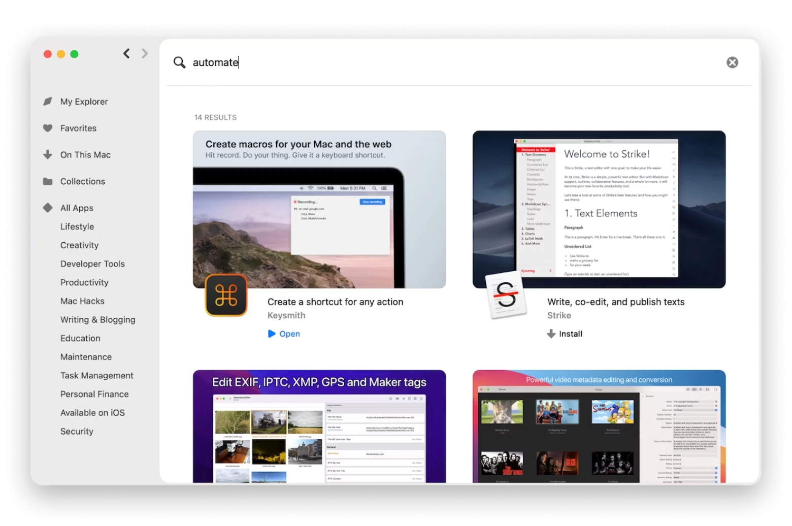
Task: Open the Keysmith app
Action: click(x=284, y=334)
